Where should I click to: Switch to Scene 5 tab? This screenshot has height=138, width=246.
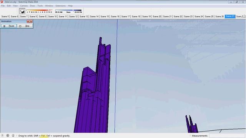pos(5,16)
